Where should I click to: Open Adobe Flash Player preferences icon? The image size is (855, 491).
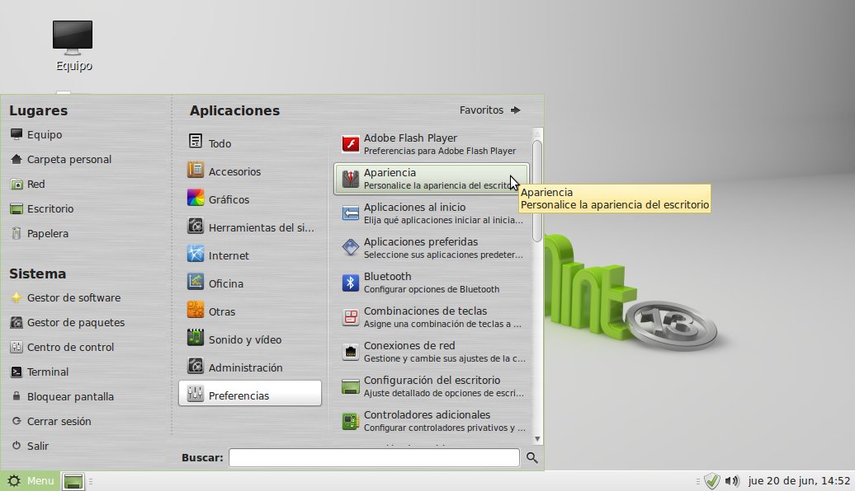[352, 143]
